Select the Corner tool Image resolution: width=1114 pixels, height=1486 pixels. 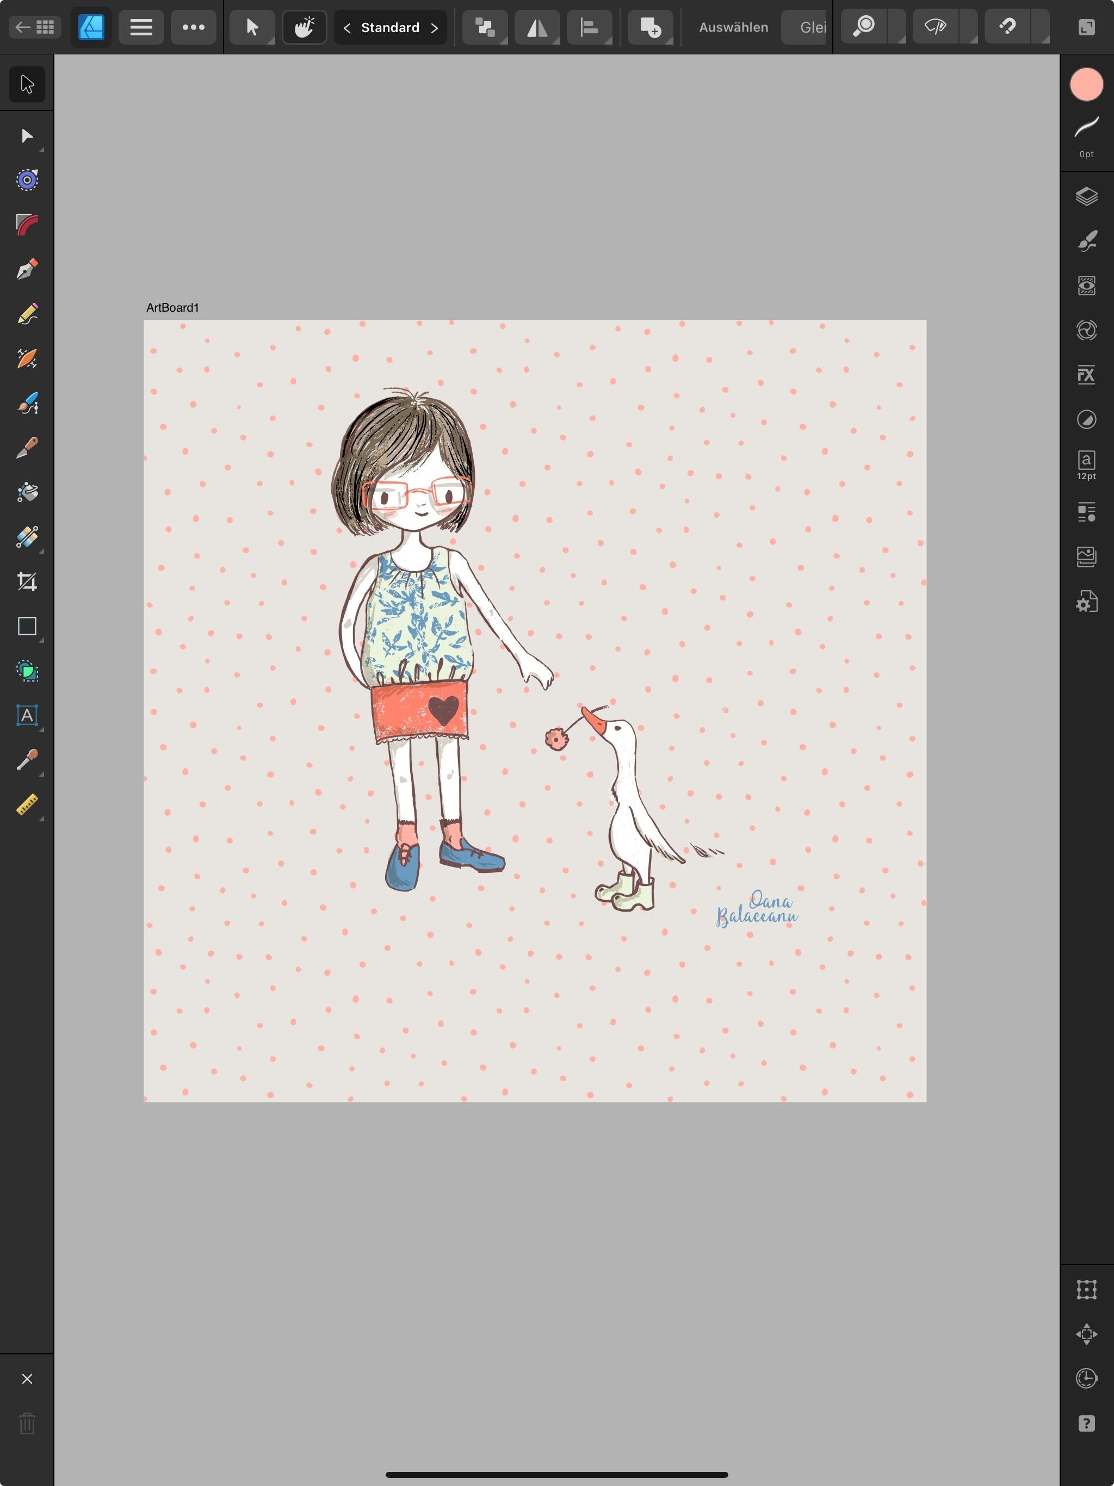tap(27, 225)
